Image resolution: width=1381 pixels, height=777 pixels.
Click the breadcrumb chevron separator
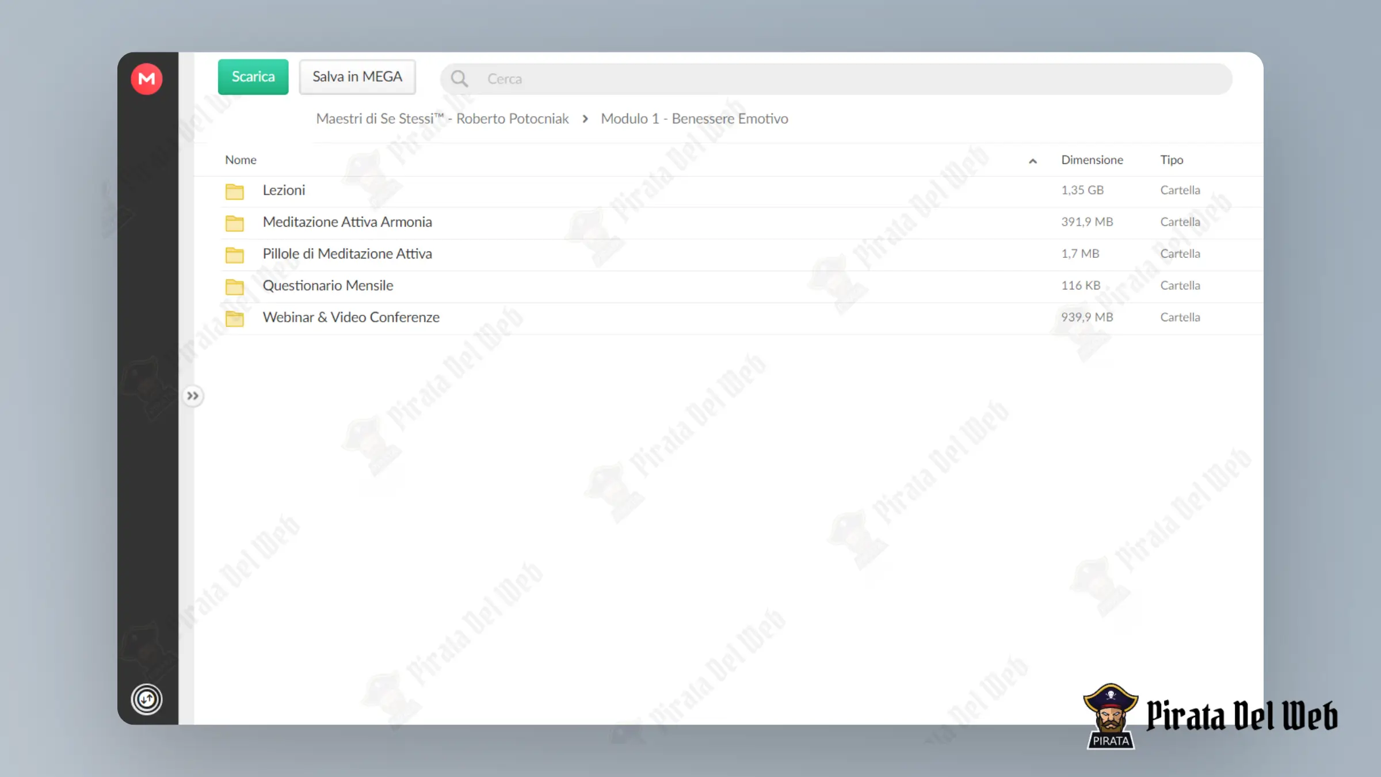[585, 119]
